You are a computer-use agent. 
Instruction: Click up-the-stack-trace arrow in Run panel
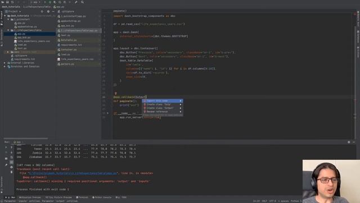pos(11,147)
